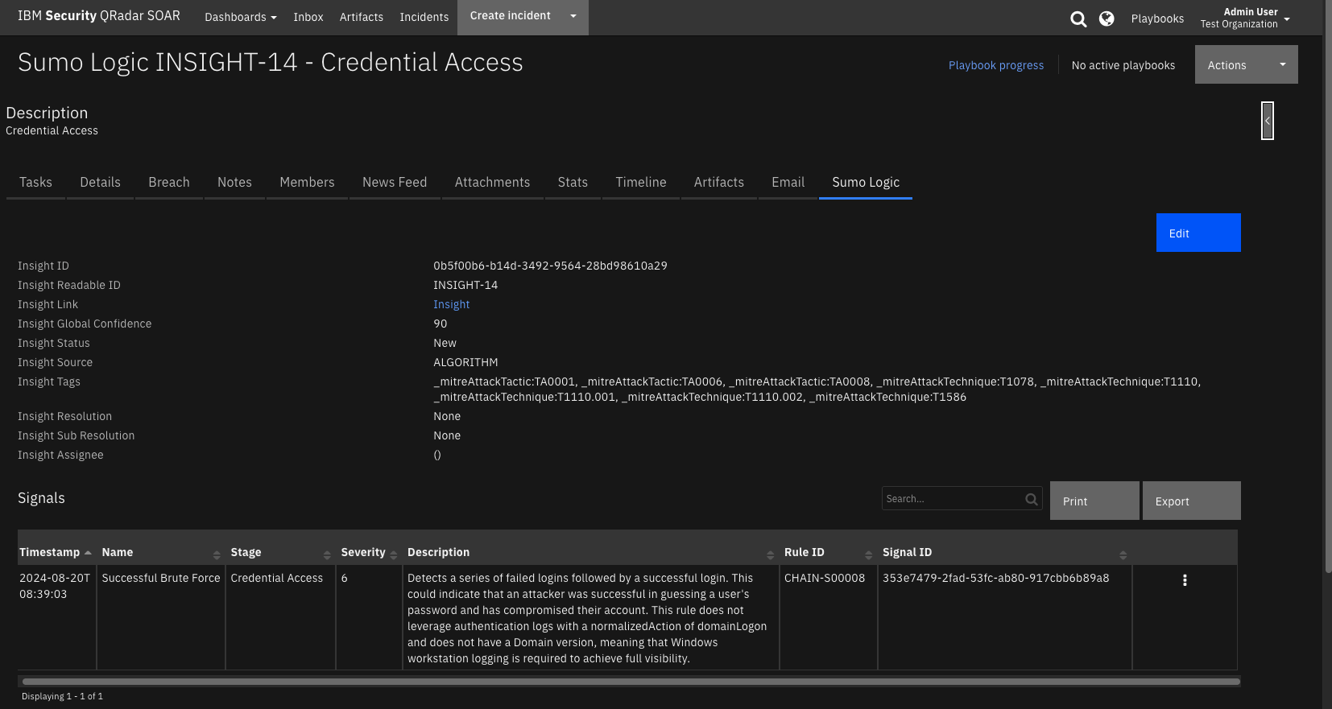Open the Admin User account menu
This screenshot has height=709, width=1332.
click(1245, 18)
